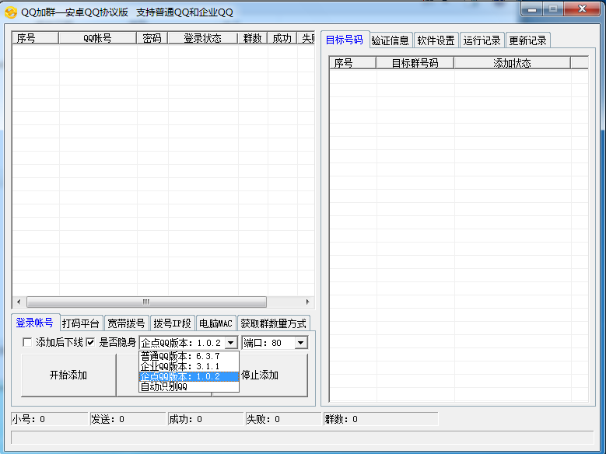Open the 端口 port dropdown arrow

pyautogui.click(x=301, y=343)
